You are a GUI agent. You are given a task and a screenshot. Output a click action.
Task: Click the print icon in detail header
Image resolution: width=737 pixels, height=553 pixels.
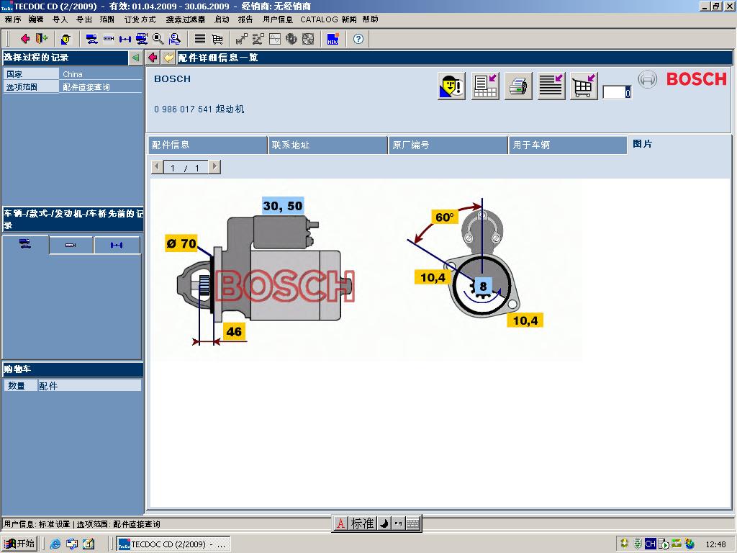coord(518,86)
